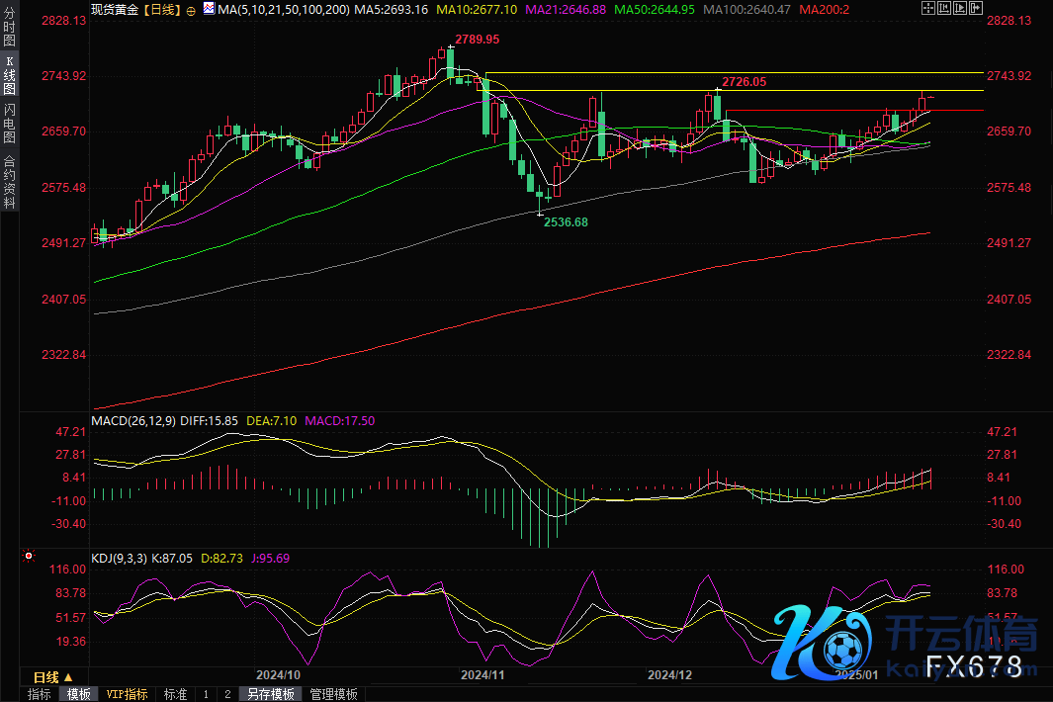Open the VIP指标 tab
Viewport: 1053px width, 702px height.
coord(127,694)
